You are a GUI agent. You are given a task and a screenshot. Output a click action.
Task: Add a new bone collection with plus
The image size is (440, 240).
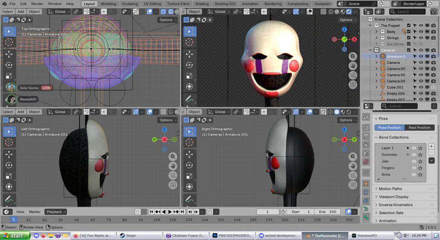(432, 146)
